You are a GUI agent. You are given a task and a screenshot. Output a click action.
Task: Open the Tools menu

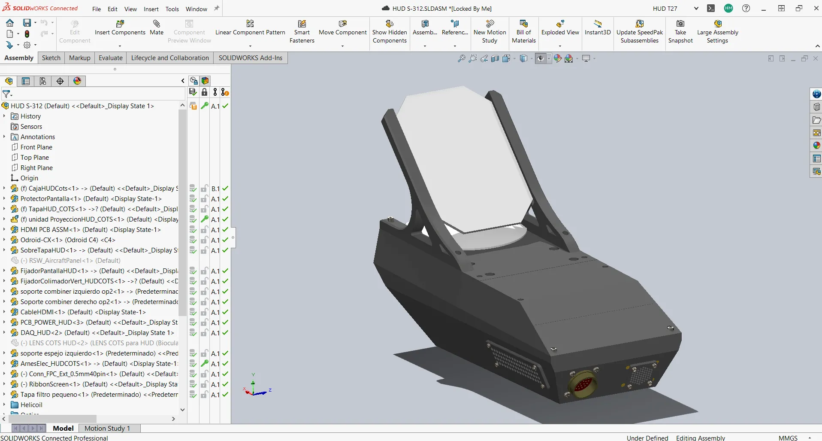[x=172, y=9]
